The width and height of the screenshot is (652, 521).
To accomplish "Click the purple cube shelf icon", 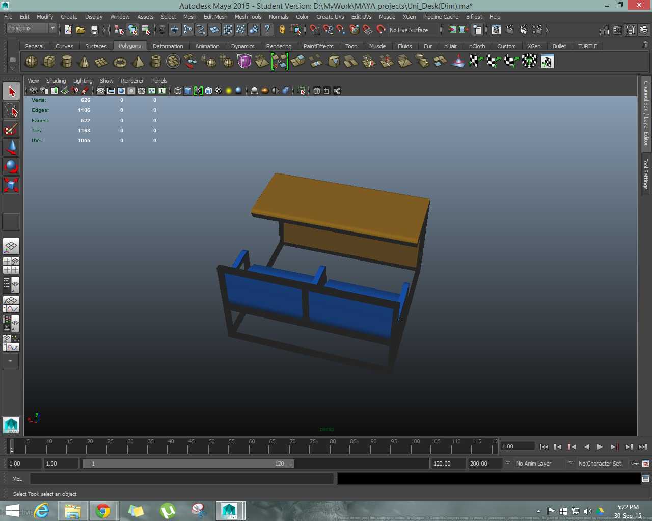I will [244, 62].
